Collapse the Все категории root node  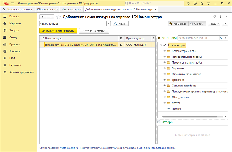pyautogui.click(x=161, y=45)
